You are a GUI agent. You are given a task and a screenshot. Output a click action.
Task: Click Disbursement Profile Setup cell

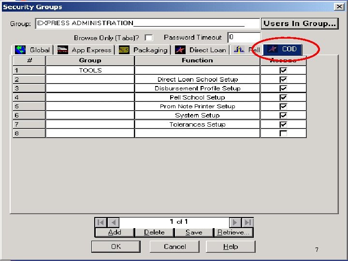(x=197, y=88)
